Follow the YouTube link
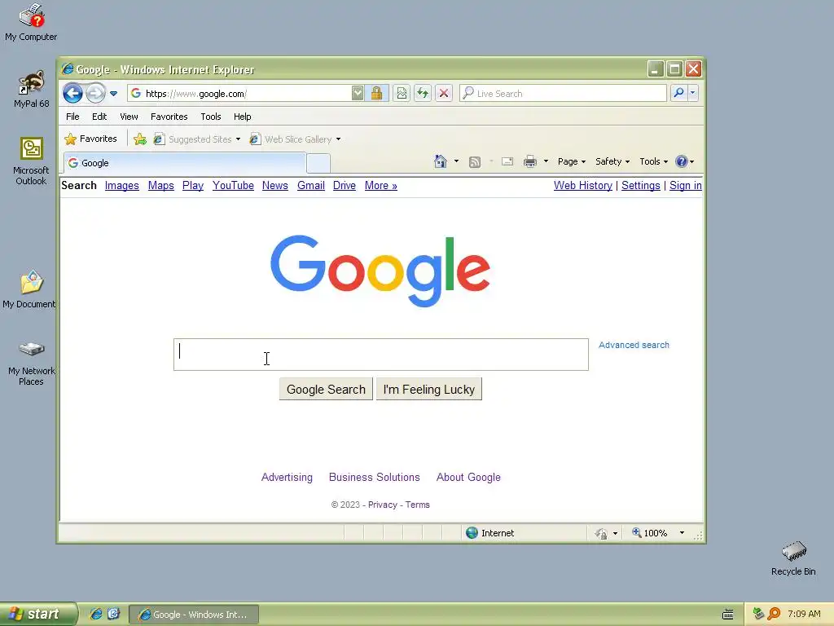 point(233,186)
